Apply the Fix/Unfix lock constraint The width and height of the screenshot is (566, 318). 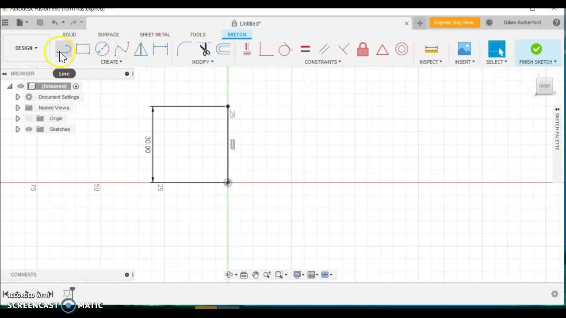tap(363, 49)
